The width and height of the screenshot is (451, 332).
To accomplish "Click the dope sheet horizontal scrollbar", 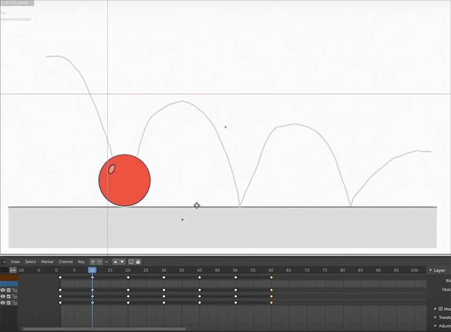I will coord(105,329).
